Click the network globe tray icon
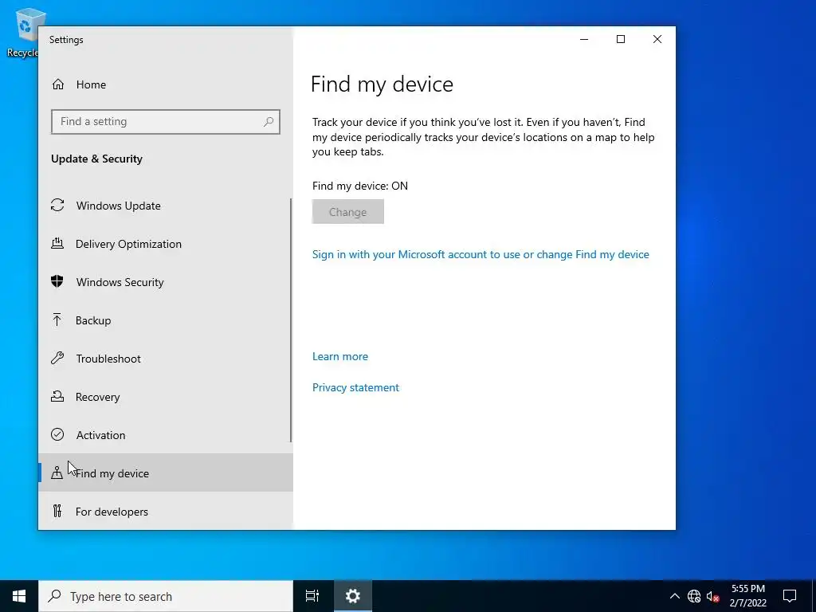This screenshot has height=612, width=816. (x=694, y=596)
